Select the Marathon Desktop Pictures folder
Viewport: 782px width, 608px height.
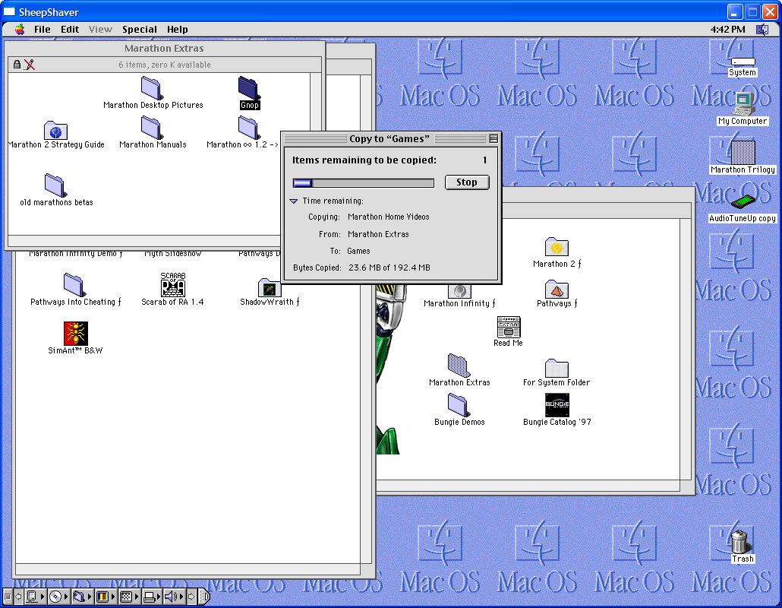(x=152, y=87)
